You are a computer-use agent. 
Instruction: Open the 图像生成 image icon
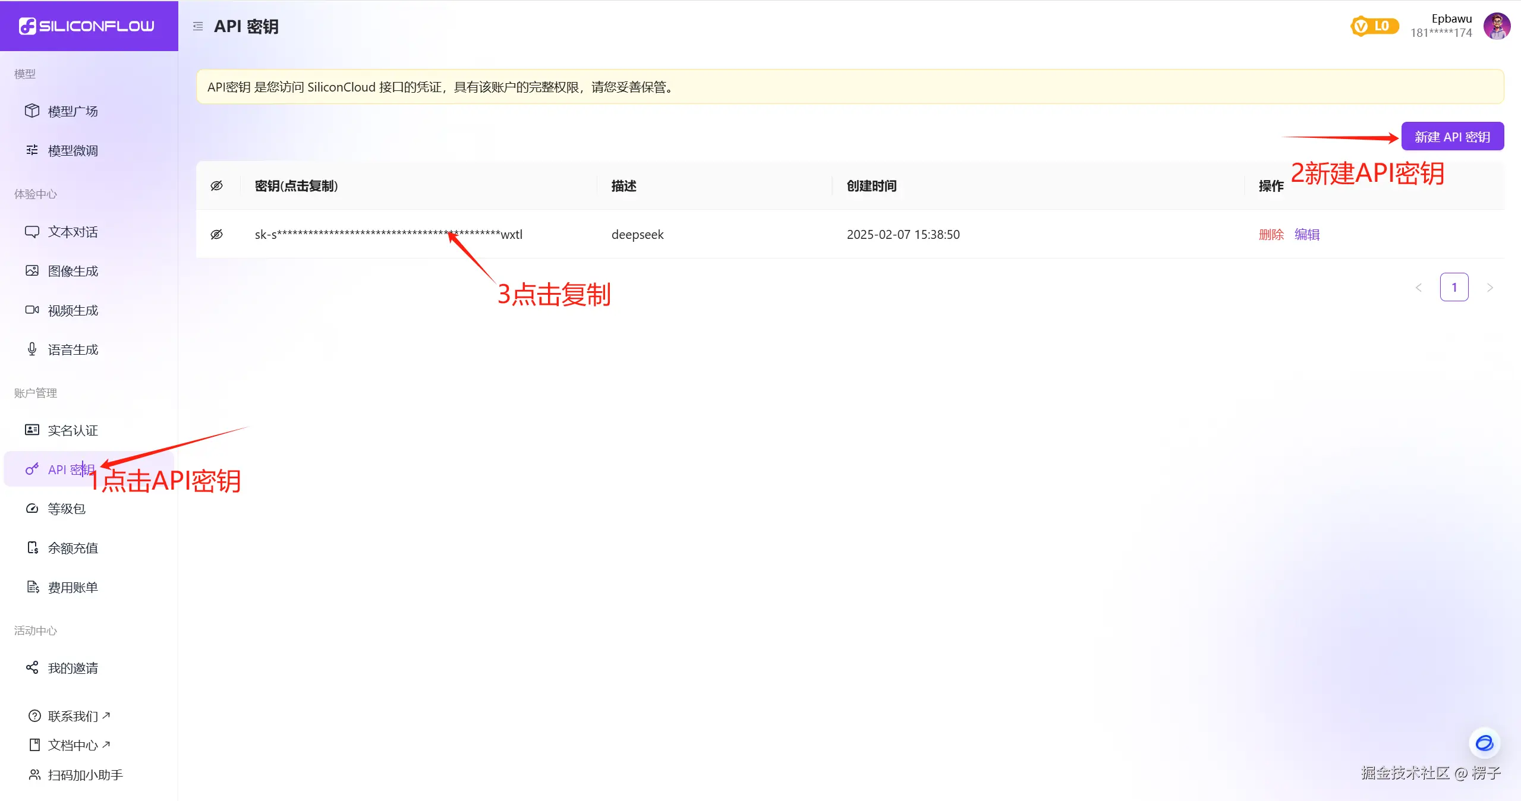pos(32,271)
